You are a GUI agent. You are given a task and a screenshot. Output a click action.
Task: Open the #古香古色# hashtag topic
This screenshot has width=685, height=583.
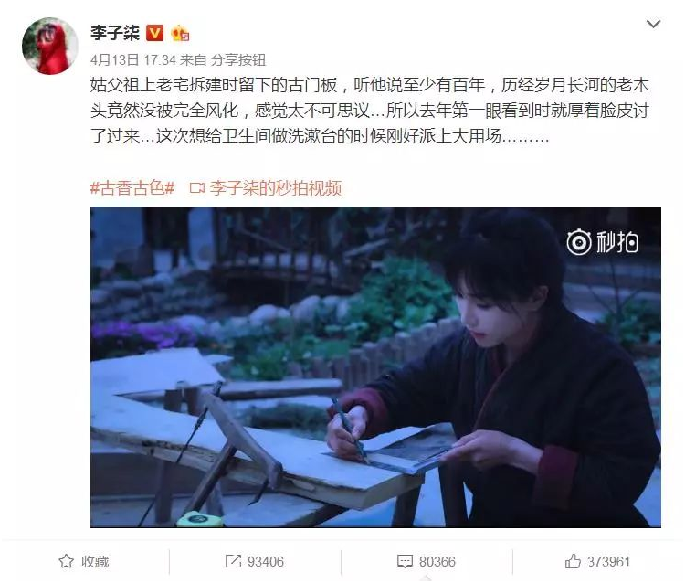(x=132, y=188)
